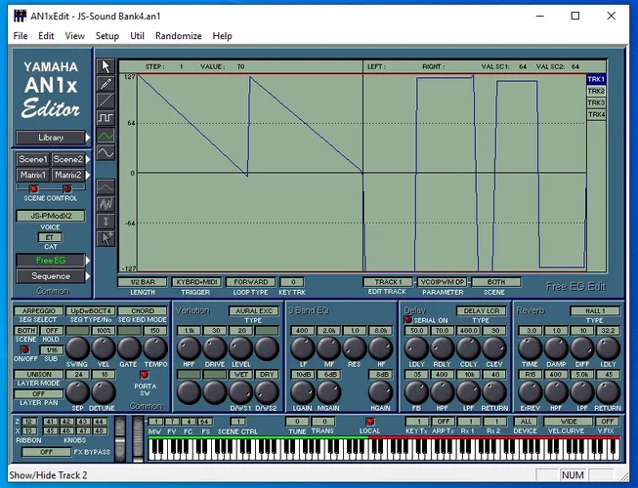
Task: Open the Util menu
Action: pos(137,36)
